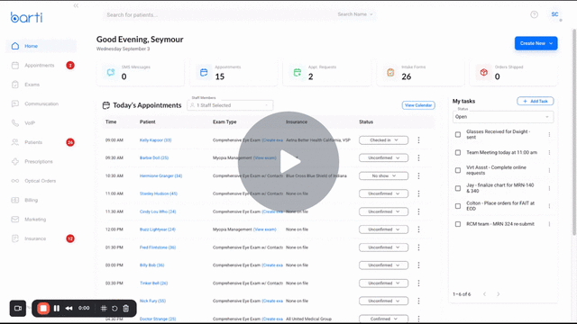Go to Home in sidebar

[41, 46]
